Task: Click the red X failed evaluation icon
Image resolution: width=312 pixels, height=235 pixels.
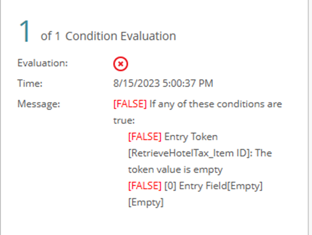Action: tap(121, 64)
